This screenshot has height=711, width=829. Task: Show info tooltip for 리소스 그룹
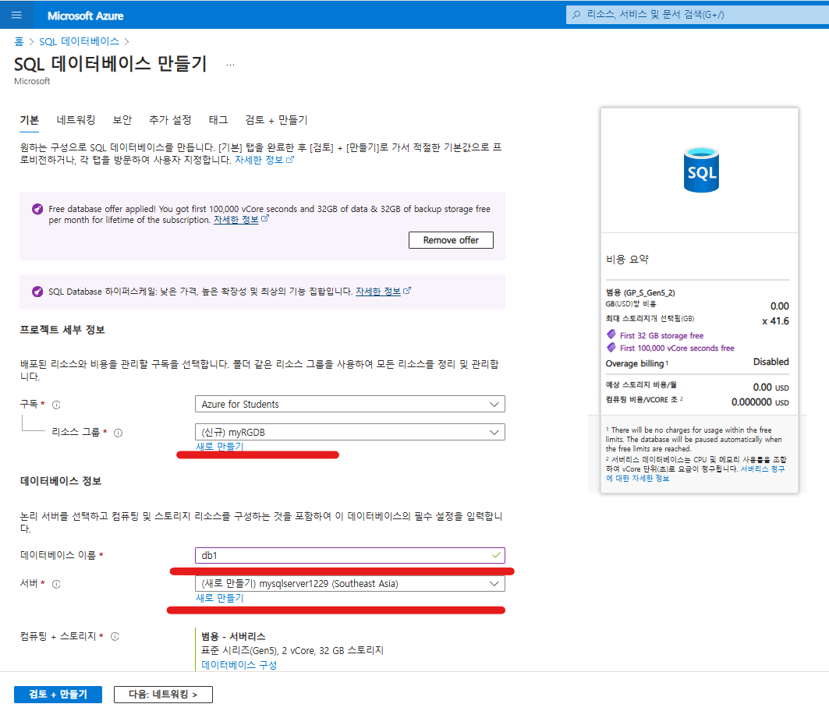pyautogui.click(x=119, y=433)
